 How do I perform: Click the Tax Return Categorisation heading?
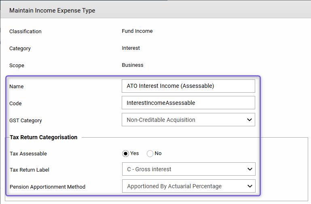[43, 137]
